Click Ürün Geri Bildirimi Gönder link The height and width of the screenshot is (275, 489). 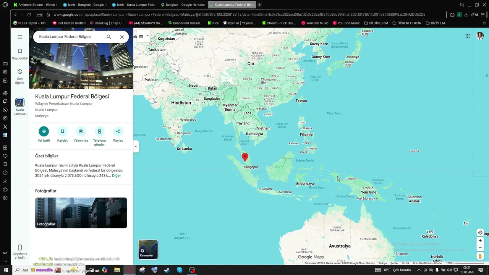[x=427, y=263]
